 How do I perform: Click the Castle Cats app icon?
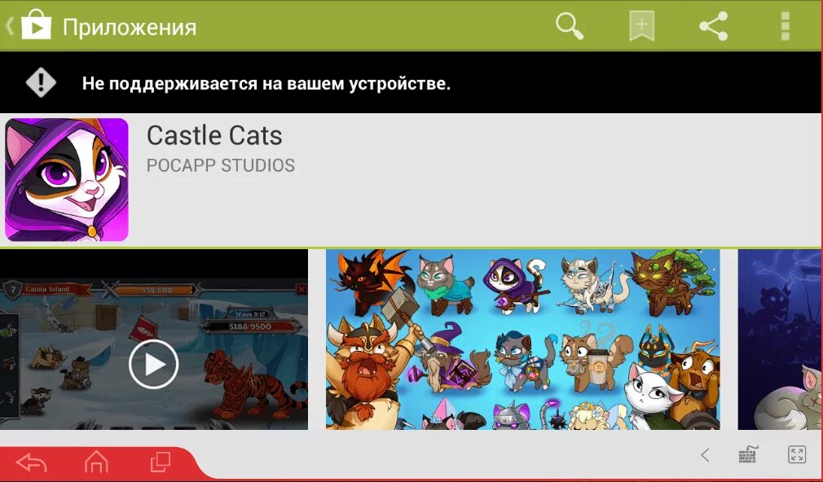coord(67,180)
